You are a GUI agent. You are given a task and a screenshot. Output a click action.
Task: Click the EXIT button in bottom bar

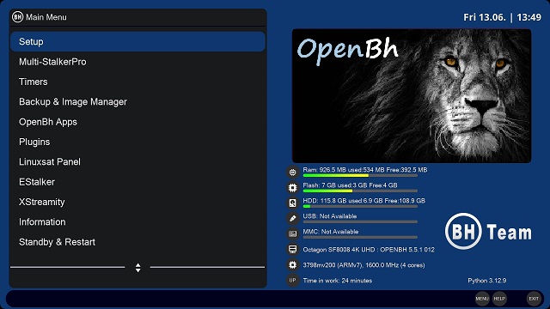534,299
